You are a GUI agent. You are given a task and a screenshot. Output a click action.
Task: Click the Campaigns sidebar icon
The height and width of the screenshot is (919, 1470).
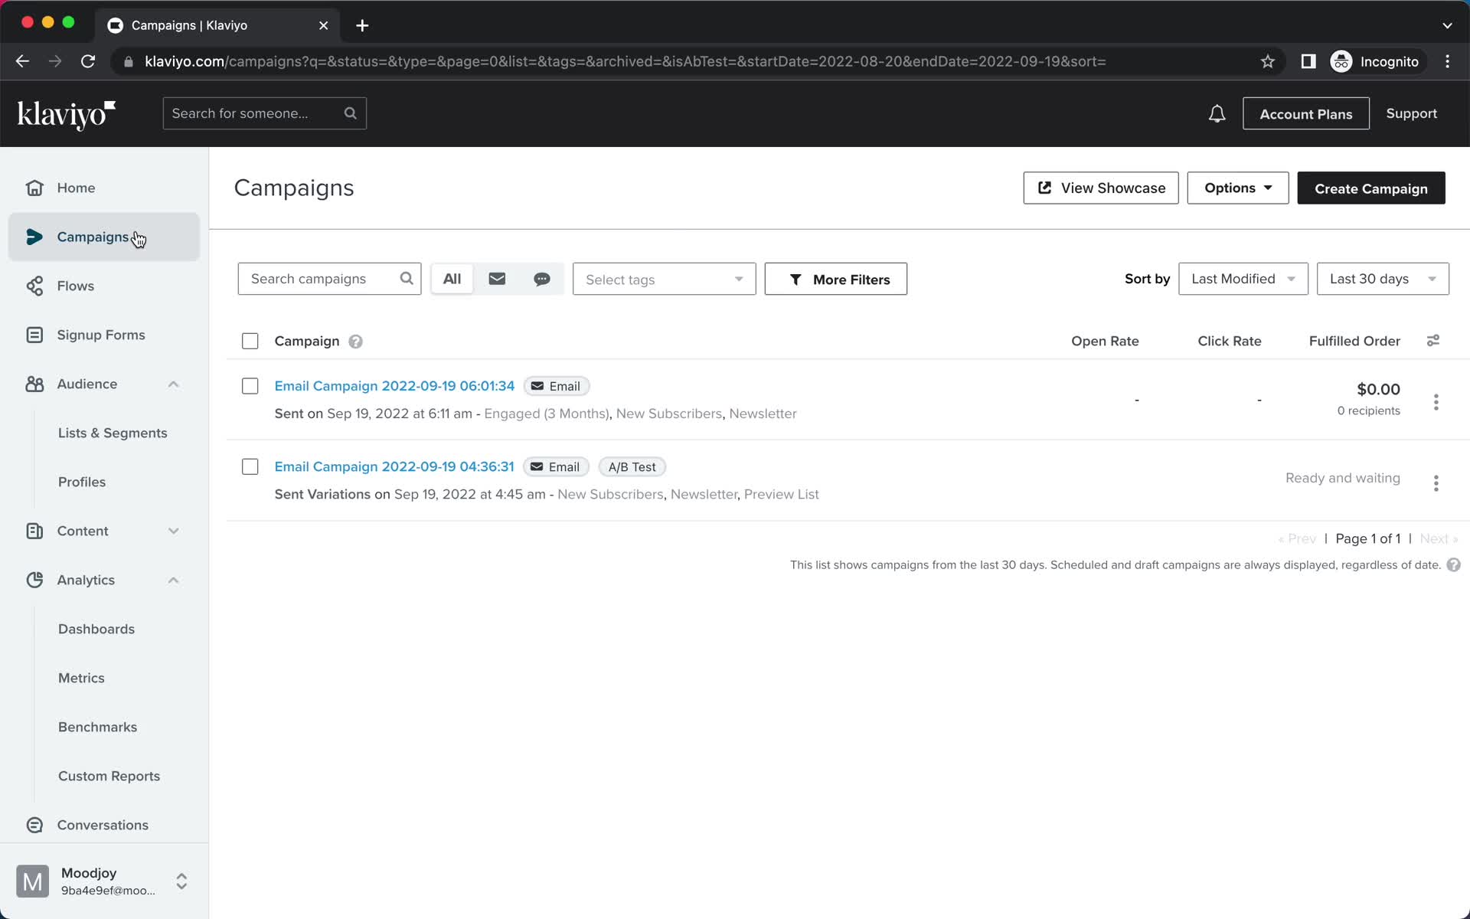point(34,237)
